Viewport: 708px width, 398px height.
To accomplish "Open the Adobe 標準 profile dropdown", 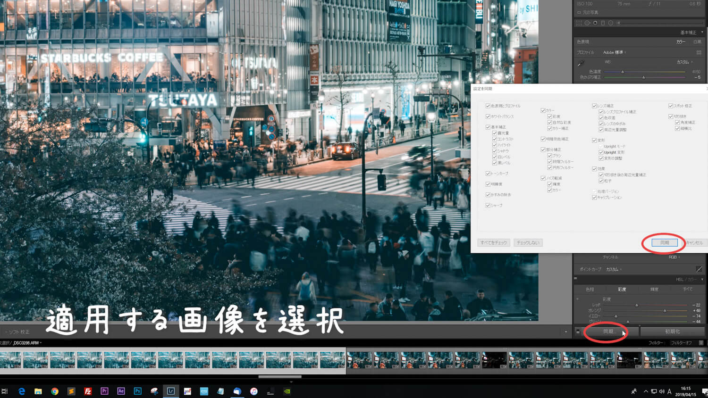I will click(615, 52).
